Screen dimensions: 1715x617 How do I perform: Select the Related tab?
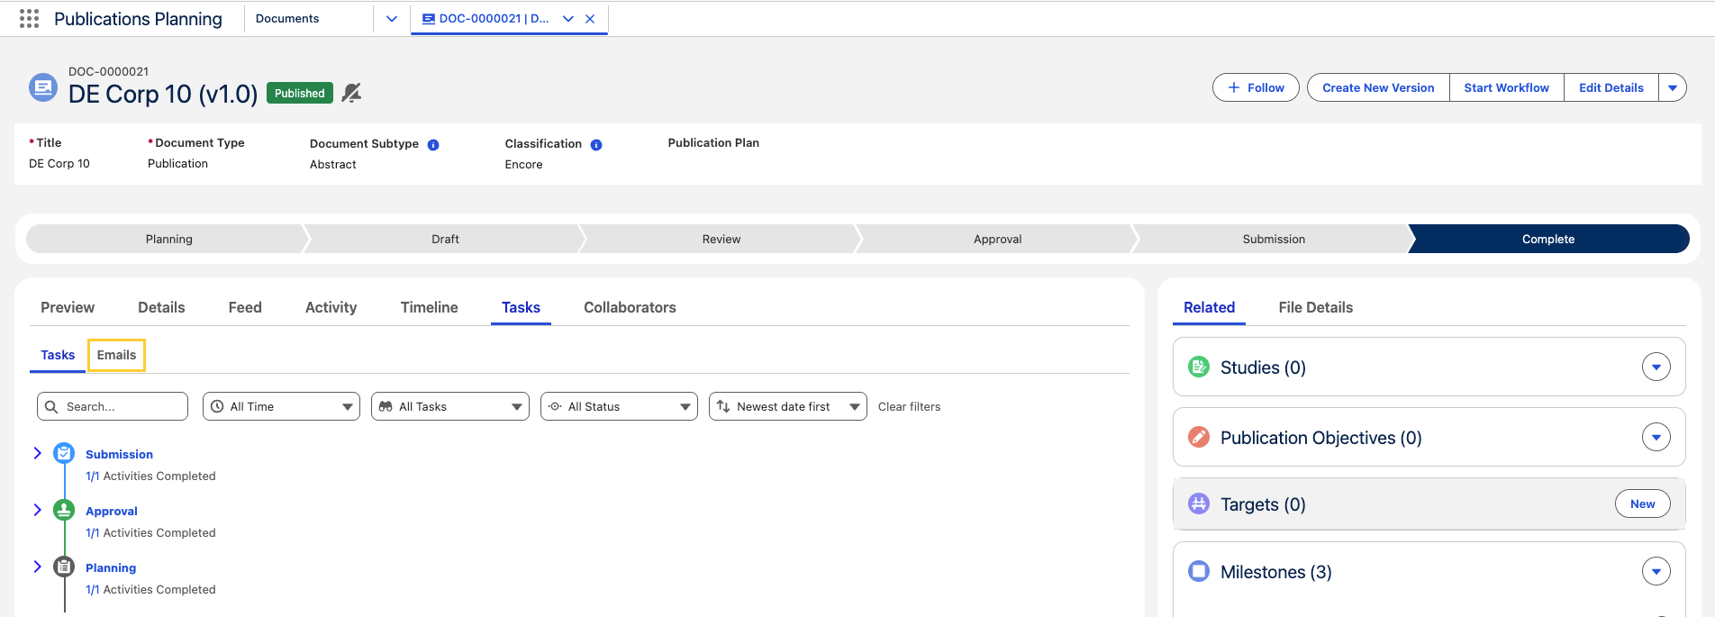pos(1209,307)
